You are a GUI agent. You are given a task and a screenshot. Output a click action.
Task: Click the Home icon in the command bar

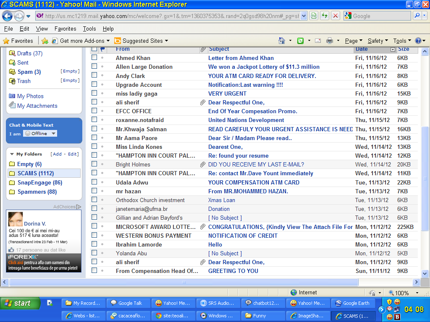(x=282, y=41)
